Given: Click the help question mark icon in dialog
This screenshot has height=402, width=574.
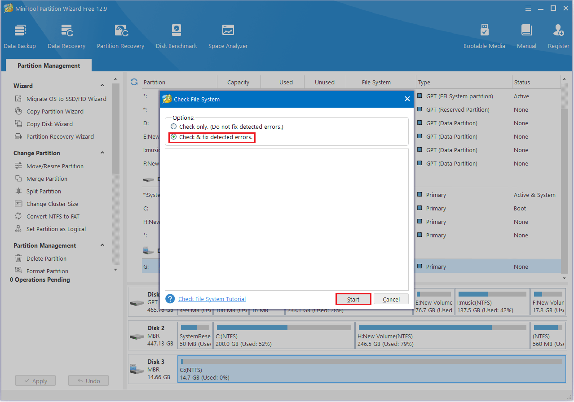Looking at the screenshot, I should [x=170, y=299].
